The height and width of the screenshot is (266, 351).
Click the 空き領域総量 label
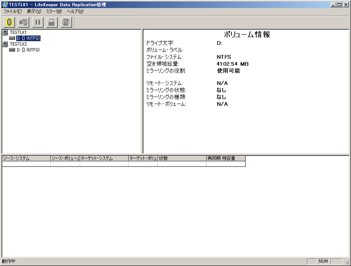coord(163,64)
